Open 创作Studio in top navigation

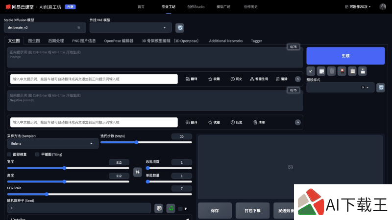(x=196, y=7)
